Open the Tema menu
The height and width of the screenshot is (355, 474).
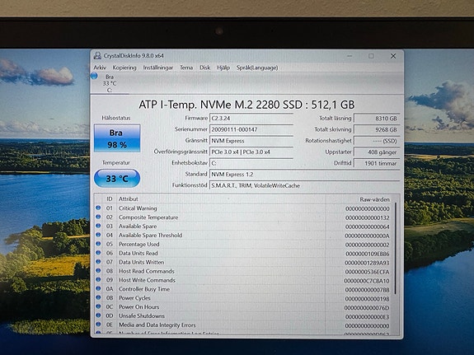tap(186, 68)
